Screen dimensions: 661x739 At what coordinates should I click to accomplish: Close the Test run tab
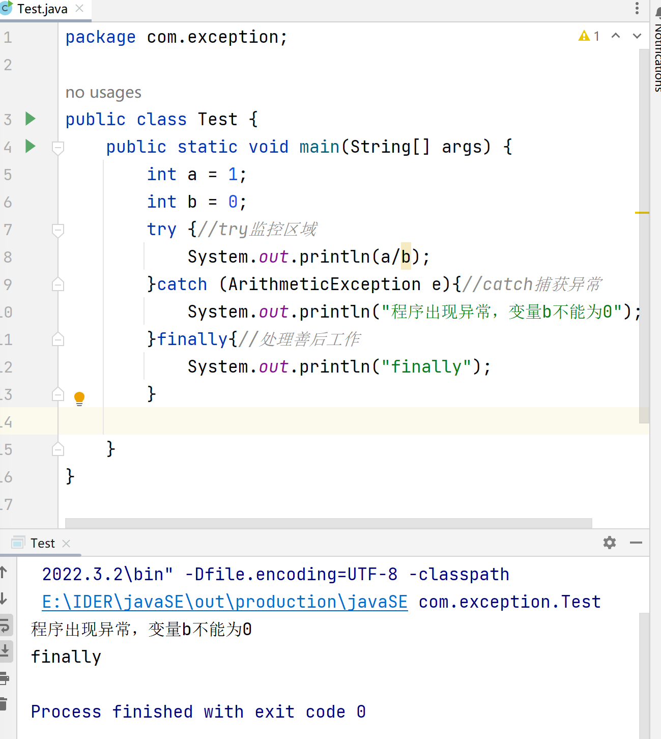(x=66, y=544)
